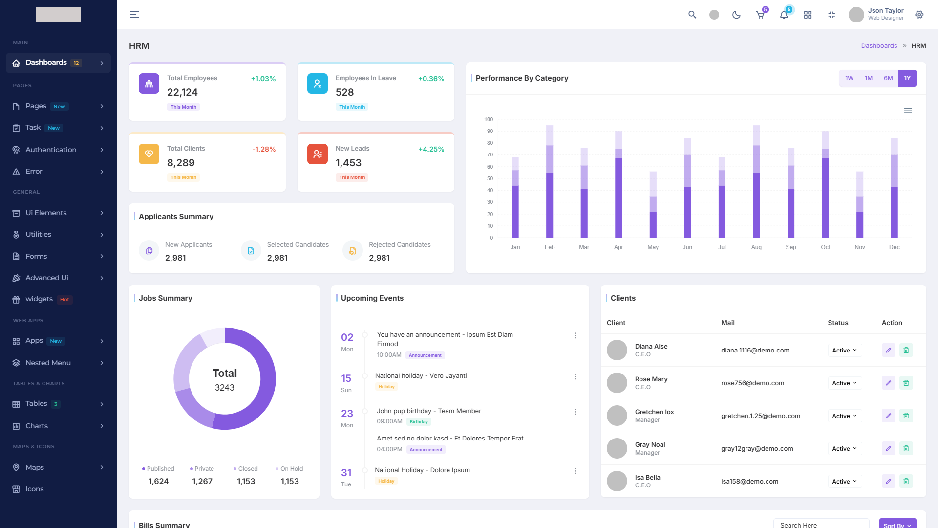The width and height of the screenshot is (938, 528).
Task: Open Gretchen lox Active status dropdown
Action: click(844, 416)
